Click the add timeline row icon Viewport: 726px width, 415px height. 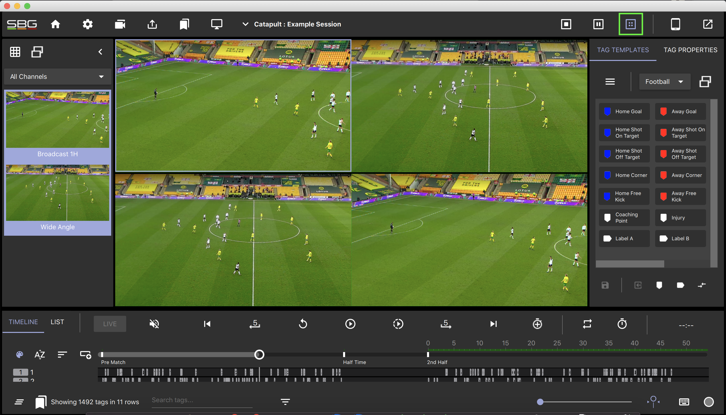click(x=85, y=354)
